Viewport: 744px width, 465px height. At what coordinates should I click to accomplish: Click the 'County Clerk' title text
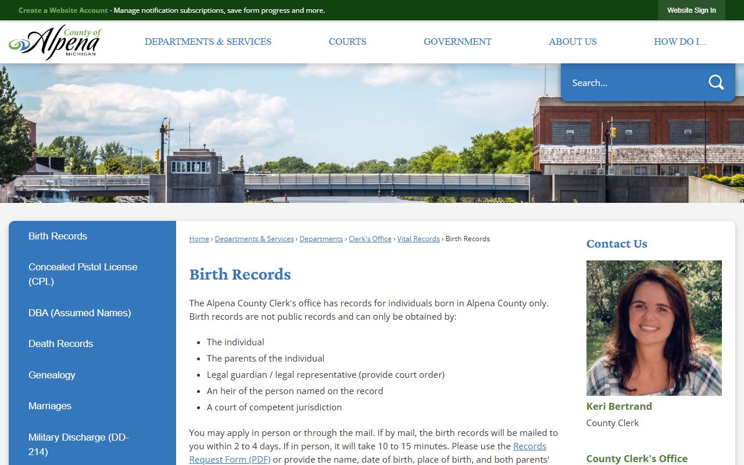[x=613, y=423]
